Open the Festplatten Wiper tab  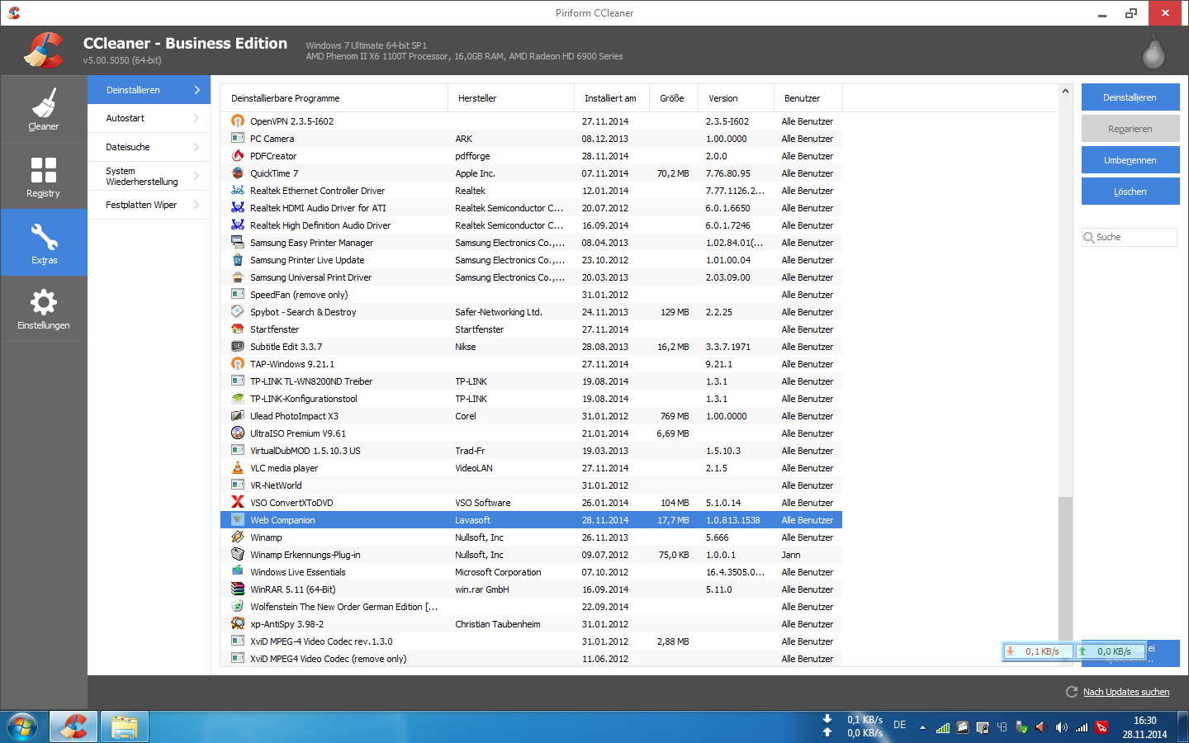149,205
